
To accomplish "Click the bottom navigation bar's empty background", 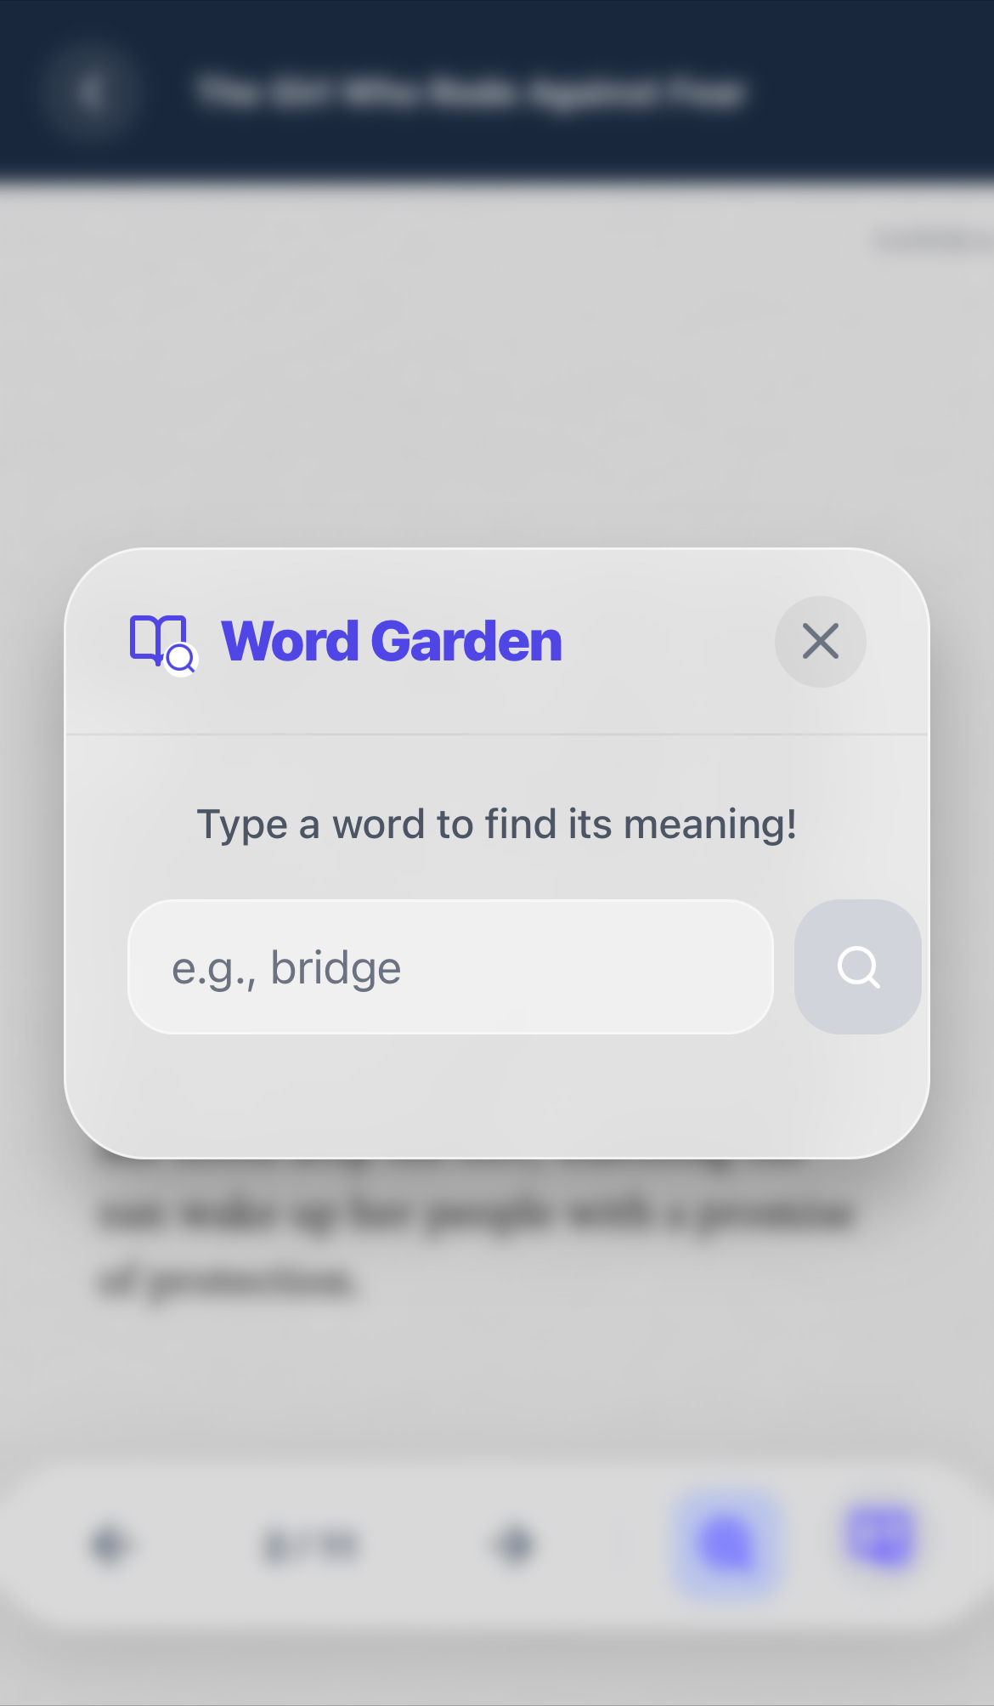I will [x=612, y=1598].
